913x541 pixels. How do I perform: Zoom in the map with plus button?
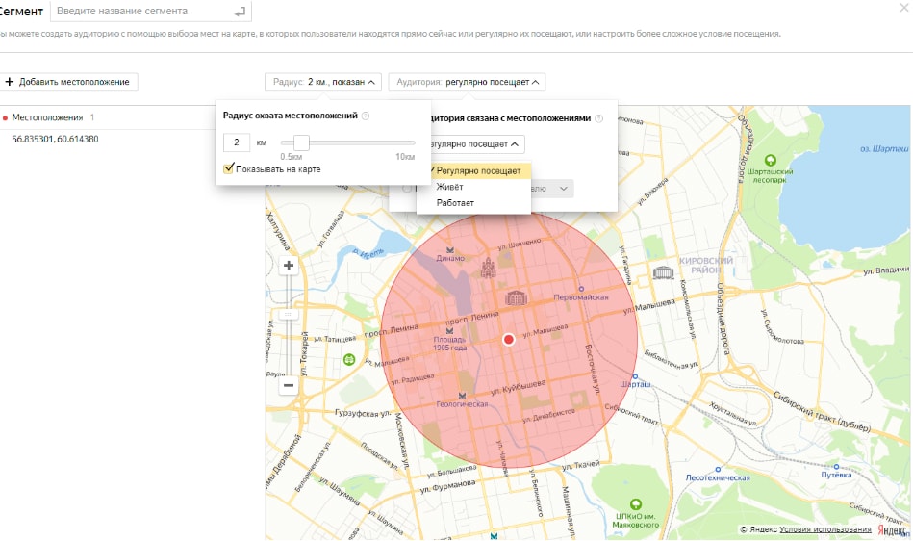point(288,267)
